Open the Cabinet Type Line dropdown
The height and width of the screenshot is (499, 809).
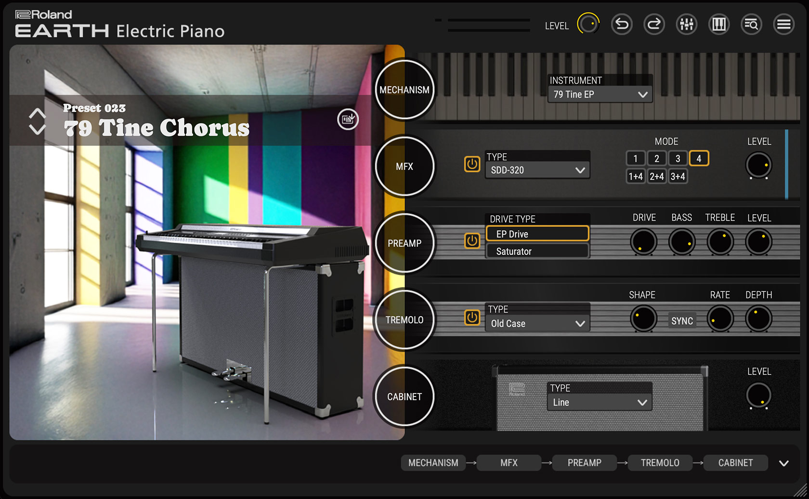600,402
